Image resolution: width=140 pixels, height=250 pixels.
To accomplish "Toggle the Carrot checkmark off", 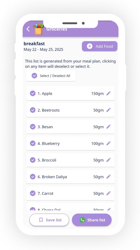I will click(33, 193).
